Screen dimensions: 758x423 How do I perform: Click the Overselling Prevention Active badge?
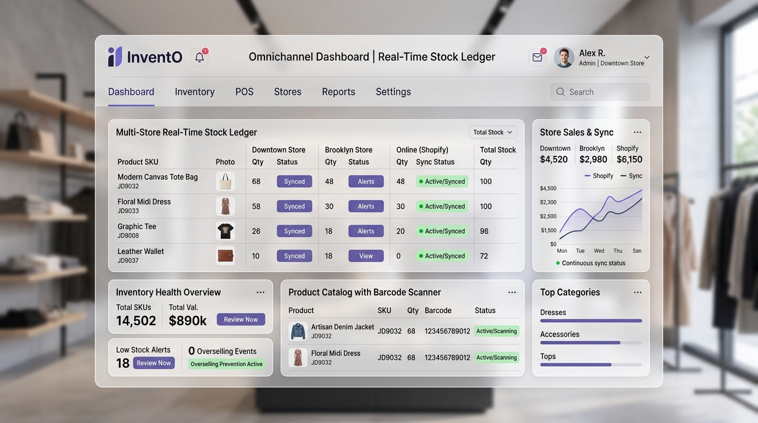(x=226, y=364)
